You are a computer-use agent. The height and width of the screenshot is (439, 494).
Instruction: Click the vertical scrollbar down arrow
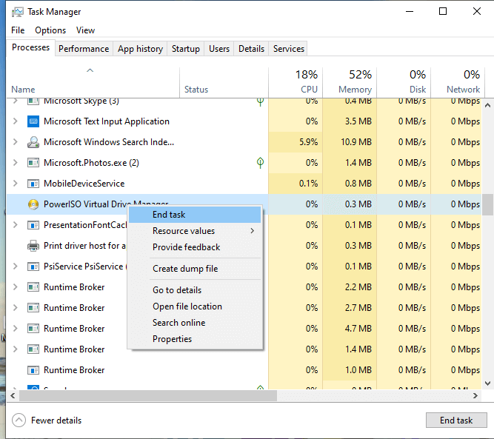487,383
